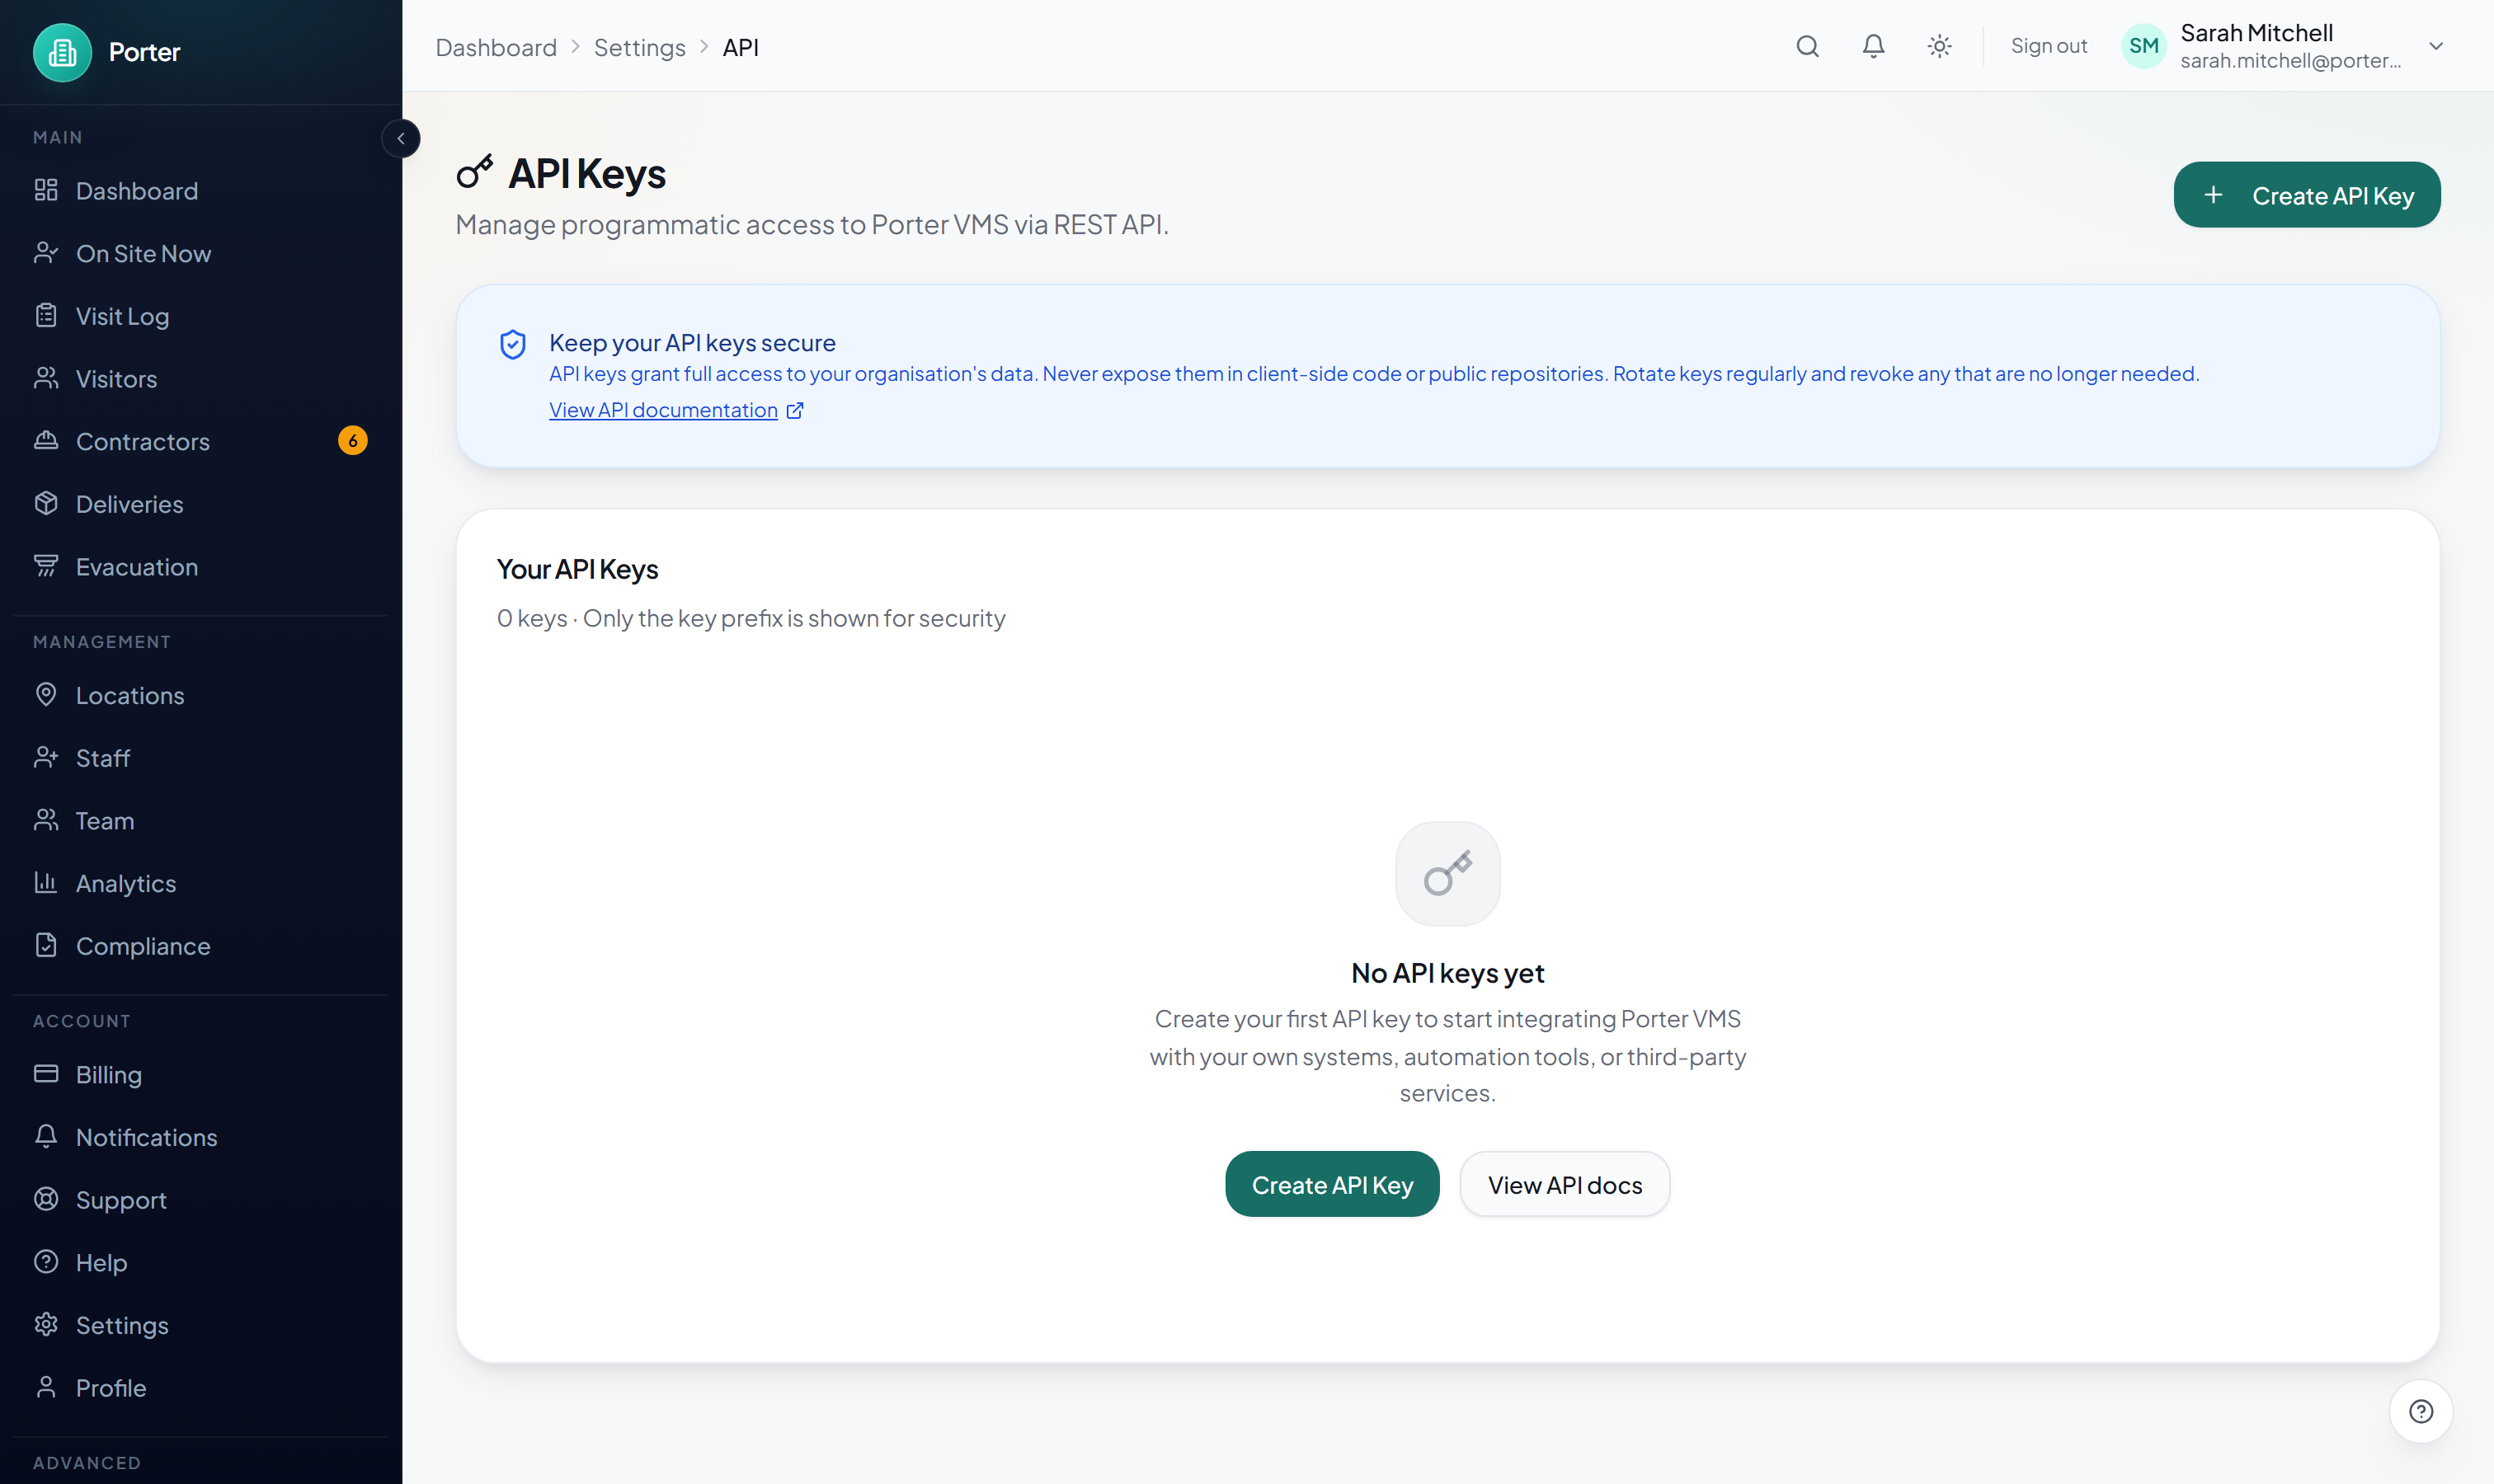Viewport: 2494px width, 1484px height.
Task: Toggle light/dark theme sun icon
Action: (1939, 46)
